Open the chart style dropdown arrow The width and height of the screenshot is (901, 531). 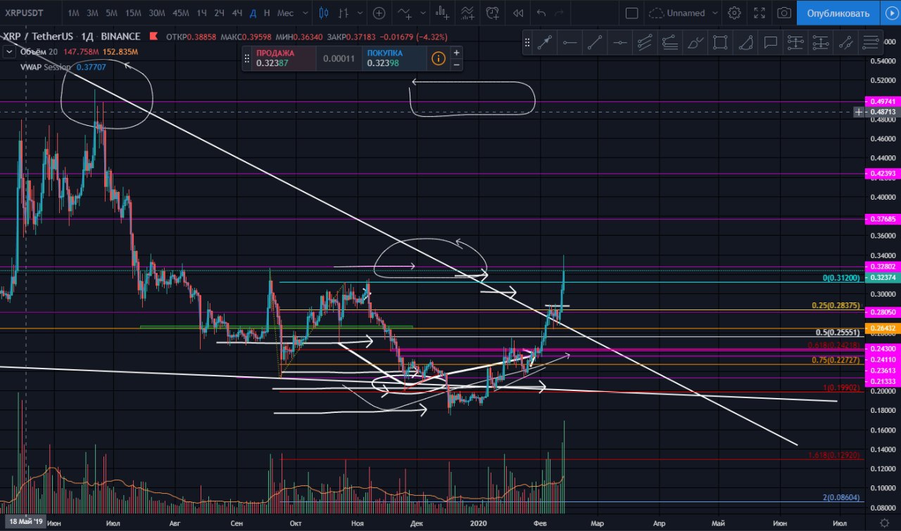tap(360, 13)
